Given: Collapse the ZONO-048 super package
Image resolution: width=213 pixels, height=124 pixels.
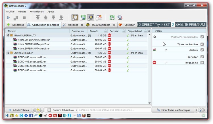Looking at the screenshot, I should [x=8, y=53].
